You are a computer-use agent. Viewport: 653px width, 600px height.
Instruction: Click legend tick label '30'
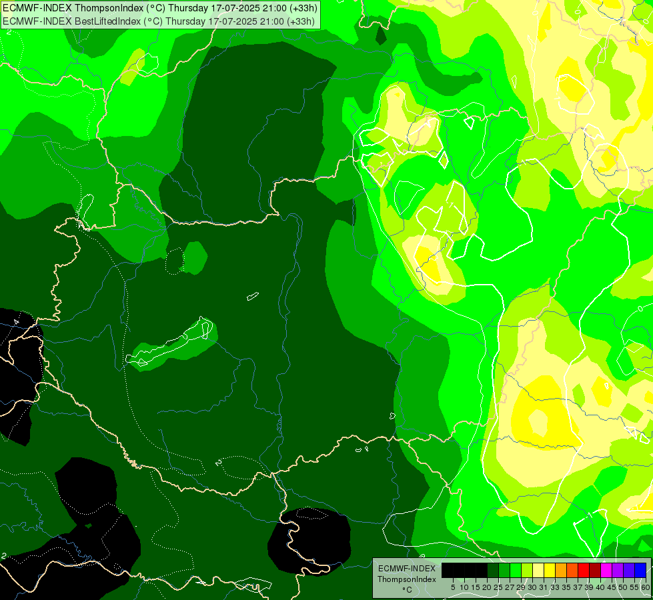[533, 587]
